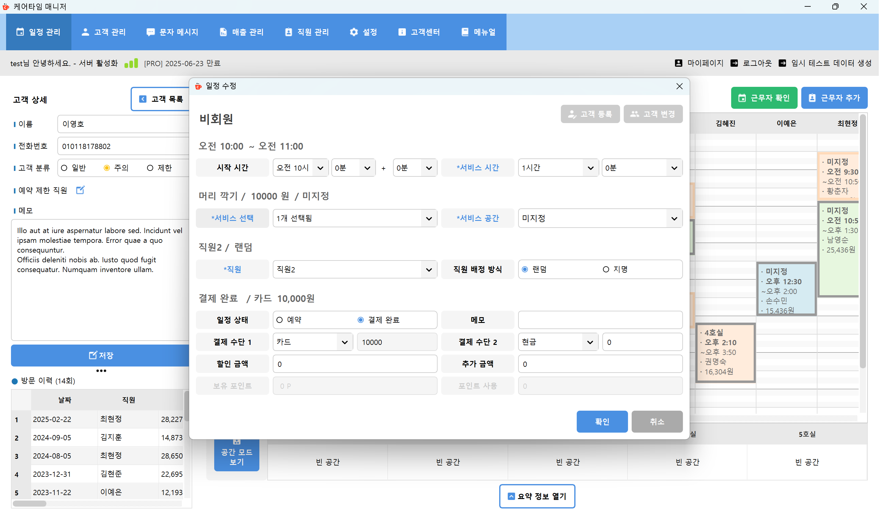
Task: Open the 메뉴얼 menu item
Action: click(x=478, y=32)
